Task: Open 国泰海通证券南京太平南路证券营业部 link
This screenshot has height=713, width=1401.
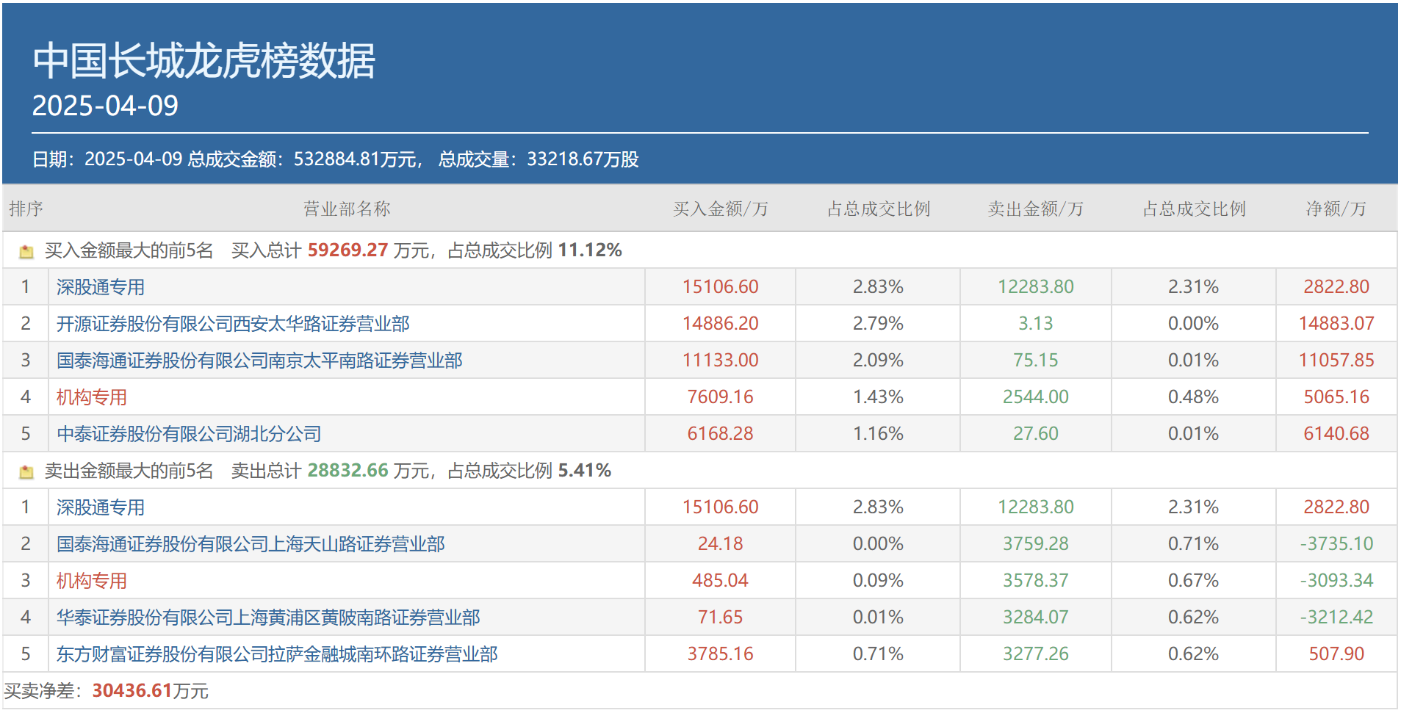Action: pyautogui.click(x=259, y=361)
